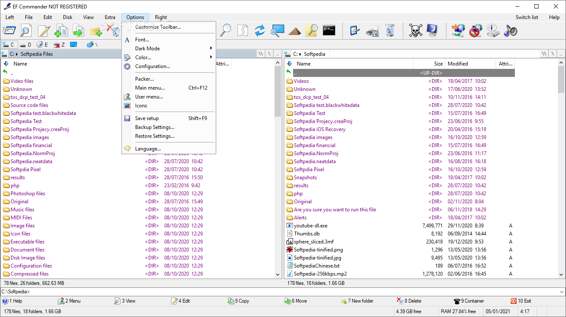This screenshot has width=566, height=317.
Task: Sort right panel by Name column
Action: 353,64
